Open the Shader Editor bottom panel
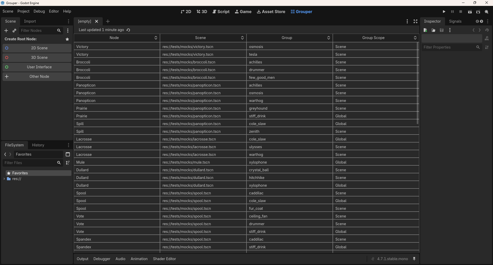Image resolution: width=493 pixels, height=265 pixels. (x=164, y=259)
